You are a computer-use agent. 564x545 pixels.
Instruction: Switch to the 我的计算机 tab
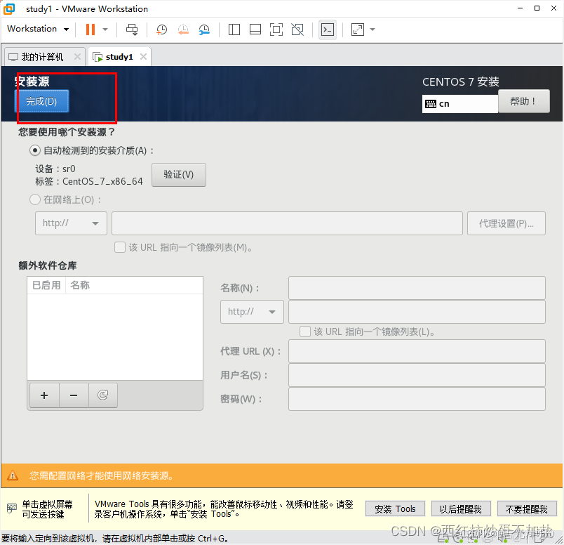[x=42, y=57]
